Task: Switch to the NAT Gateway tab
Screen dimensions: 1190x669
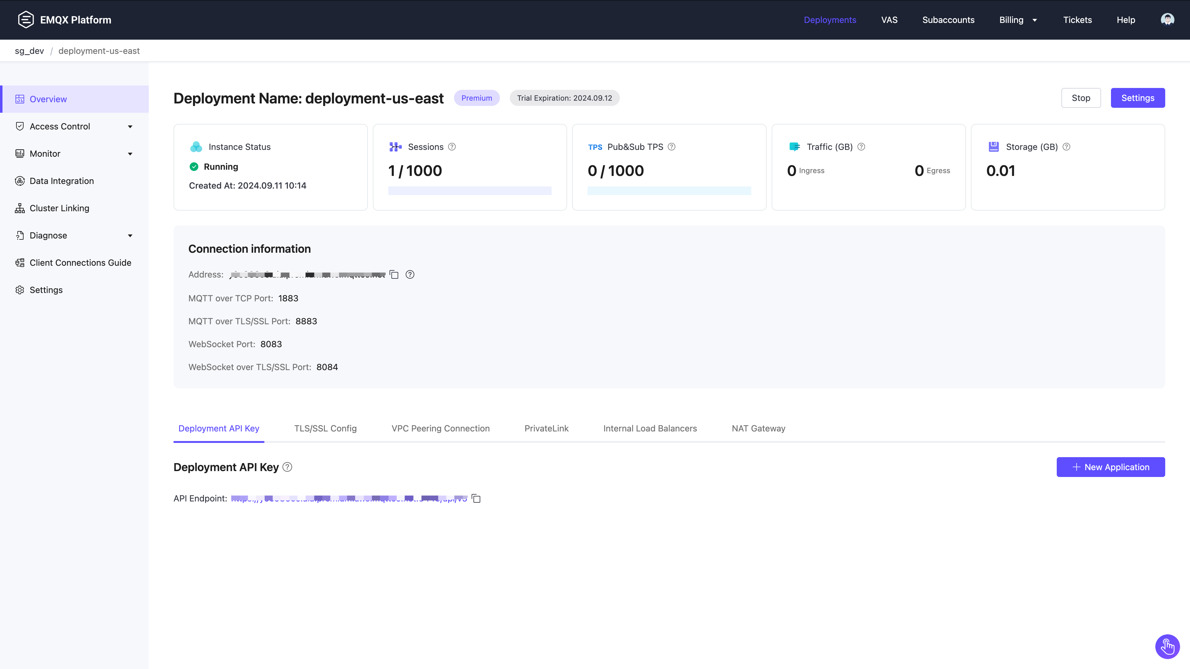Action: click(x=759, y=428)
